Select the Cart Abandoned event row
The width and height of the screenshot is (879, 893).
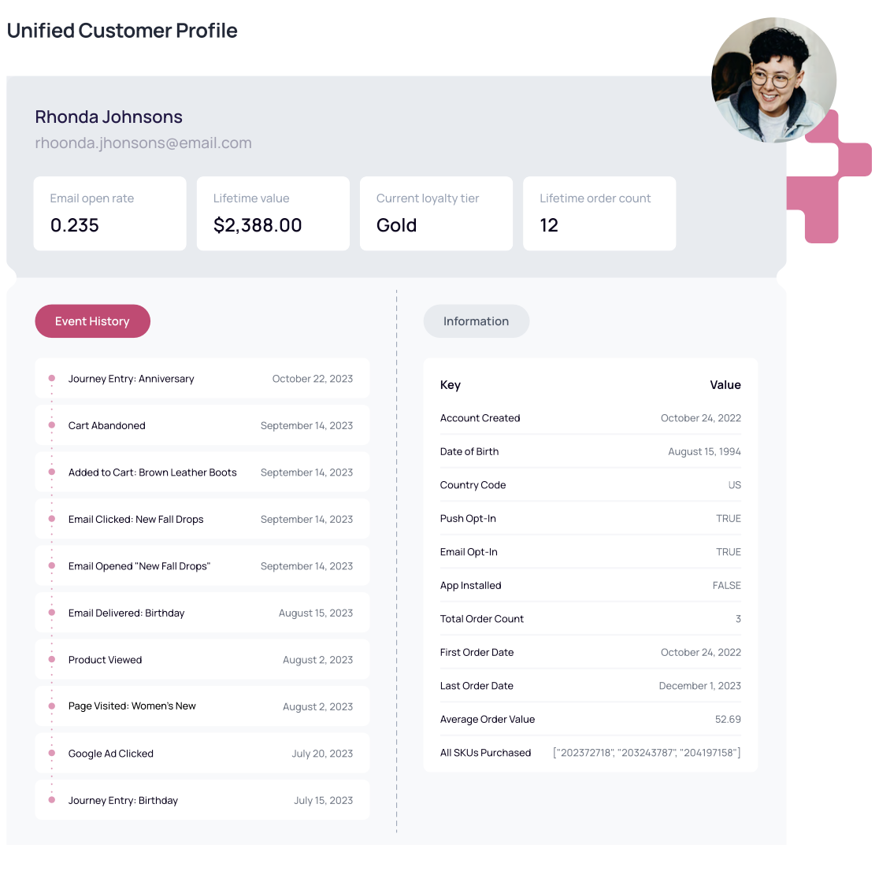point(202,425)
